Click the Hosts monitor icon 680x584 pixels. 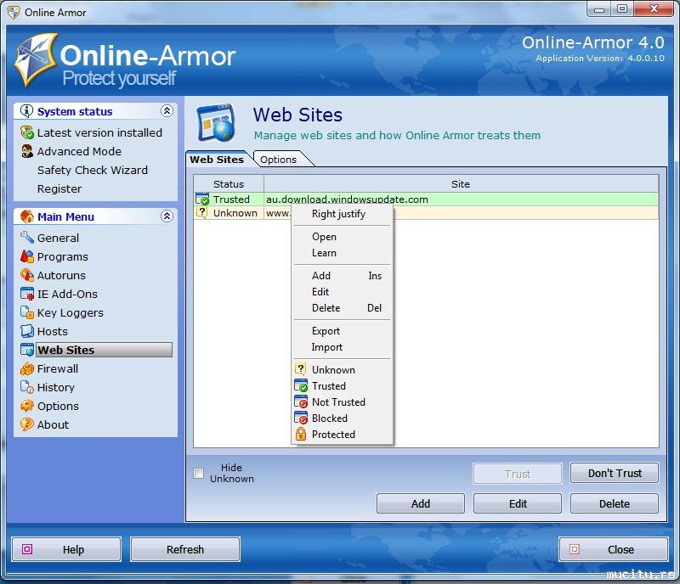[27, 331]
